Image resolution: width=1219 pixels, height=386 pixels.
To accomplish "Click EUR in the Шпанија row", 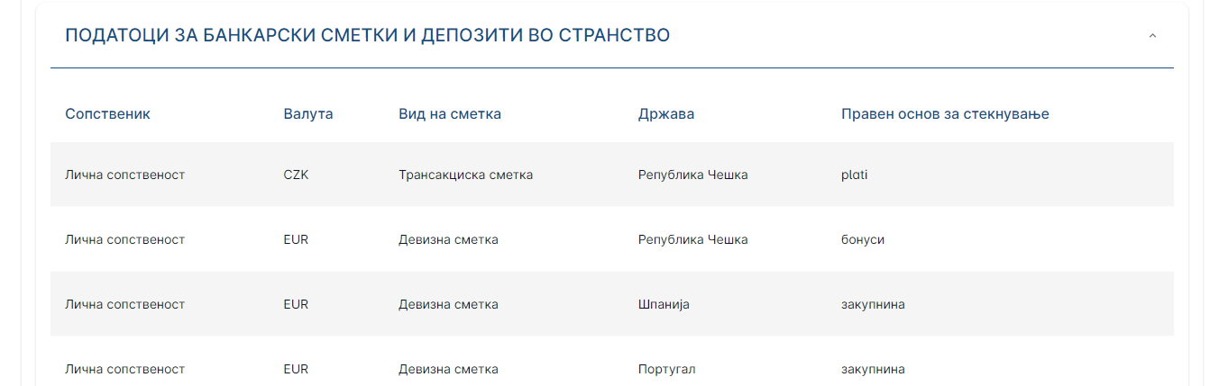I will point(296,304).
